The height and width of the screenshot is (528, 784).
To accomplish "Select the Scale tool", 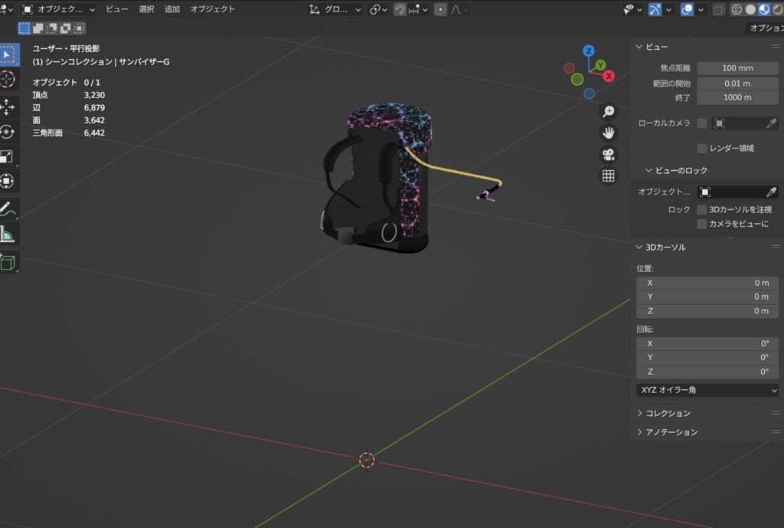I will click(8, 156).
